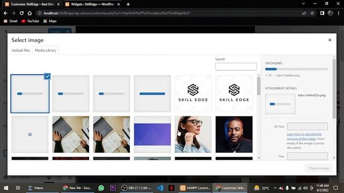Switch to OBS window on taskbar
Viewport: 344px width, 193px height.
137,188
